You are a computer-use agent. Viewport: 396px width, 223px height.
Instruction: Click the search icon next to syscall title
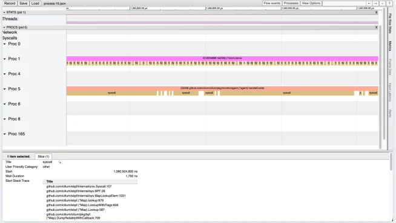point(59,162)
